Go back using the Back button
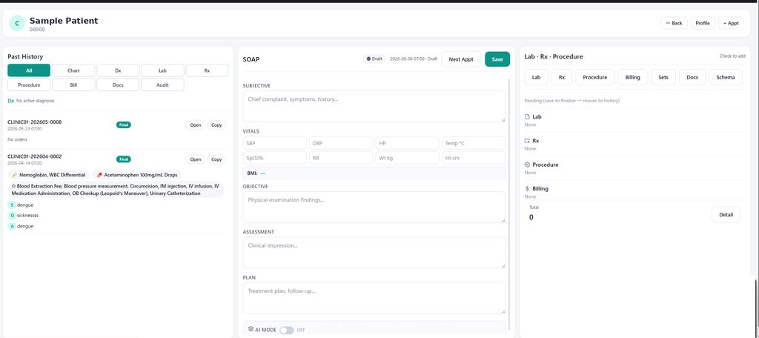759x338 pixels. coord(674,23)
